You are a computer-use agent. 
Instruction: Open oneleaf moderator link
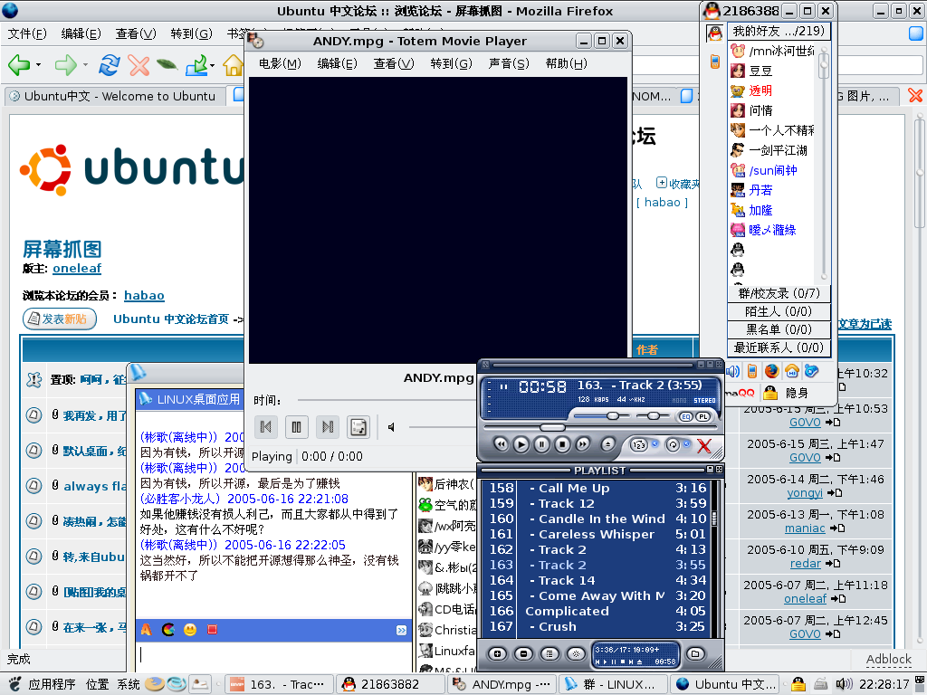77,268
